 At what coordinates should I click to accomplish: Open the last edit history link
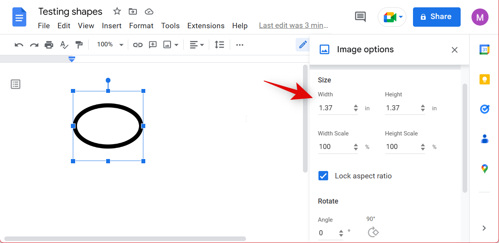click(x=293, y=26)
